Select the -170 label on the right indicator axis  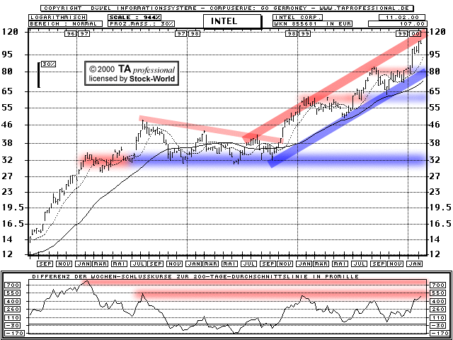pos(439,334)
